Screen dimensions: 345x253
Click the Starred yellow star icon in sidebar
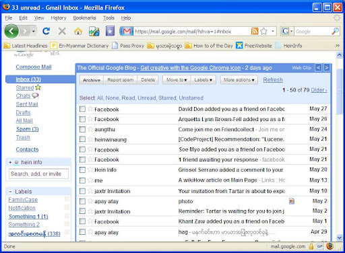(38, 87)
